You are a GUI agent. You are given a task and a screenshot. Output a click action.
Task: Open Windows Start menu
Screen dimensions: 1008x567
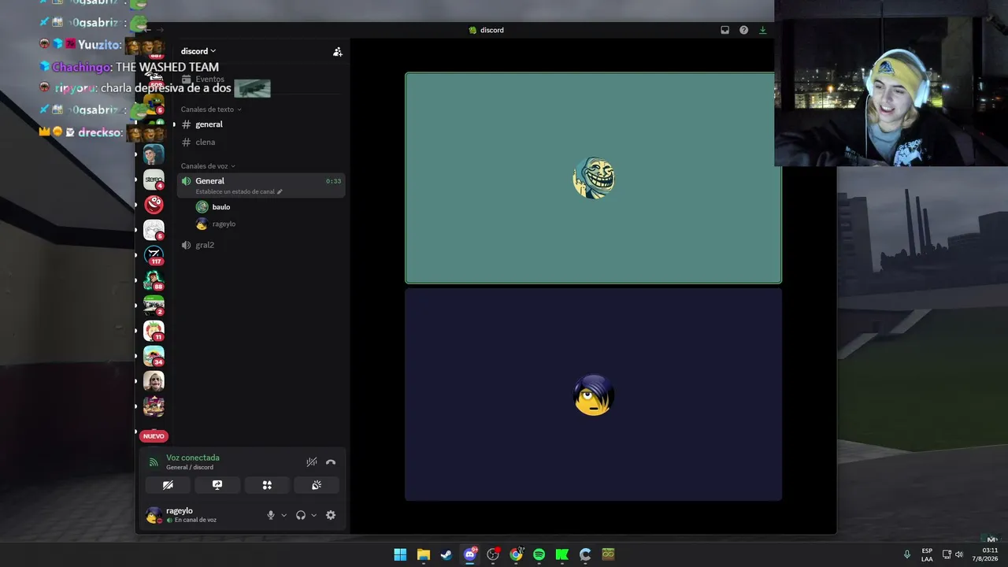(x=400, y=554)
